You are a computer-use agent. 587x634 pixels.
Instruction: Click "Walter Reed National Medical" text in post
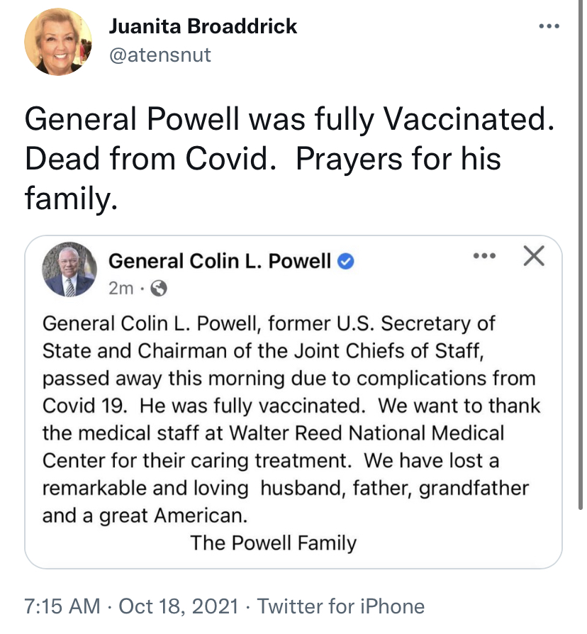tap(362, 433)
